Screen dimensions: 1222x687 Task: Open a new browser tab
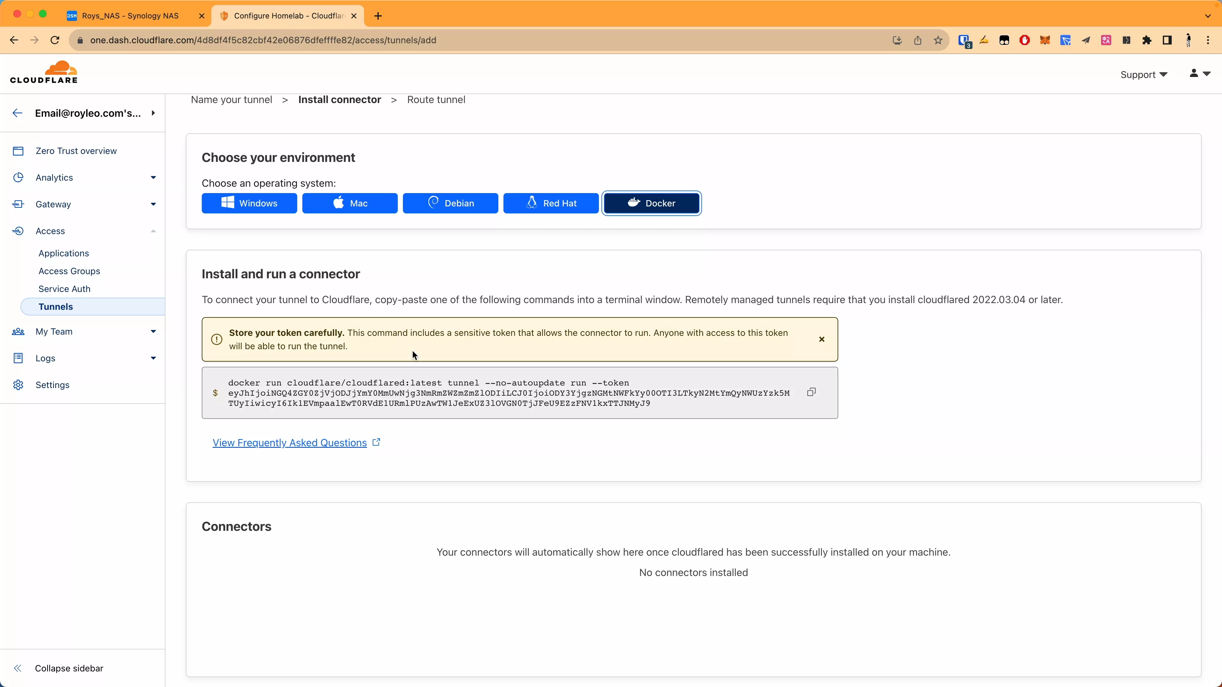click(x=378, y=16)
